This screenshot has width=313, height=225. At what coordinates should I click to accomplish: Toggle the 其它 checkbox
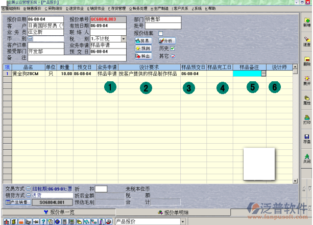173,56
